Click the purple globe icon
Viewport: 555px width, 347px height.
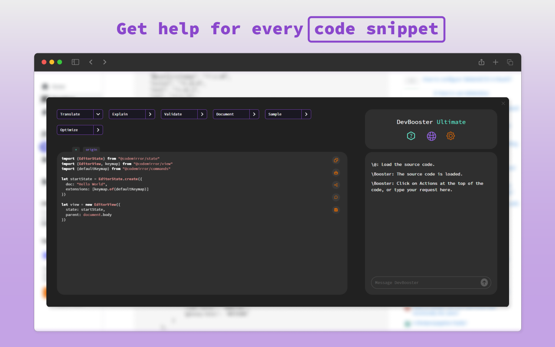[x=431, y=136]
